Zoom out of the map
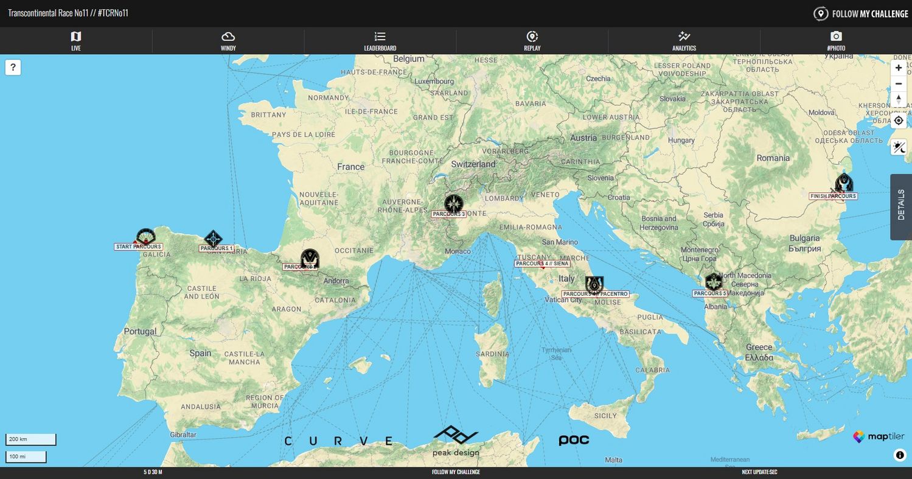Image resolution: width=912 pixels, height=479 pixels. click(x=899, y=83)
